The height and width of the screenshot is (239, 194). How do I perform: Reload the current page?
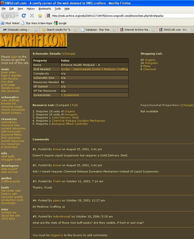pos(24,16)
